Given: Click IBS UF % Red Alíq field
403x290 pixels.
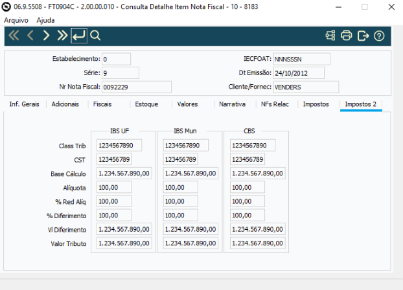Looking at the screenshot, I should (x=114, y=201).
